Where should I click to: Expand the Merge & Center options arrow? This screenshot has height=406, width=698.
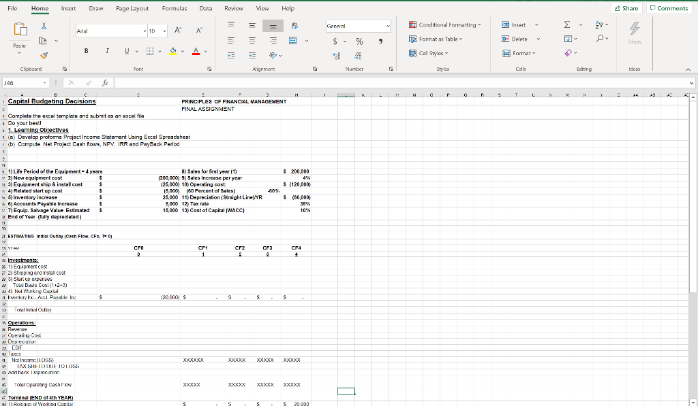point(307,40)
